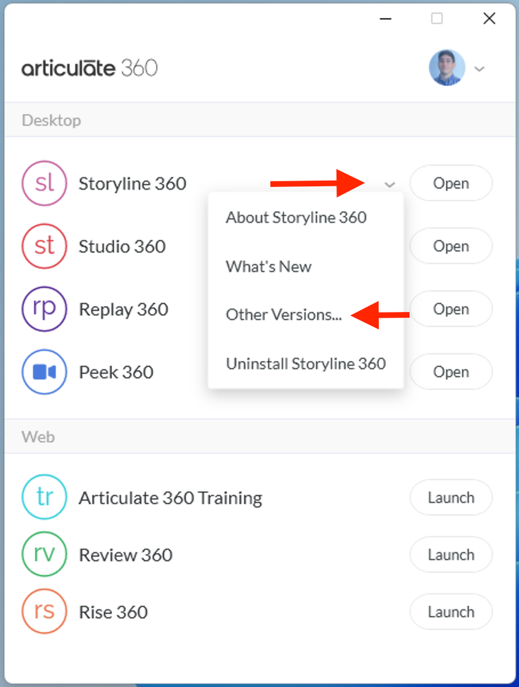Click the Articulate 360 logo
Screen dimensions: 519x687
[x=90, y=68]
